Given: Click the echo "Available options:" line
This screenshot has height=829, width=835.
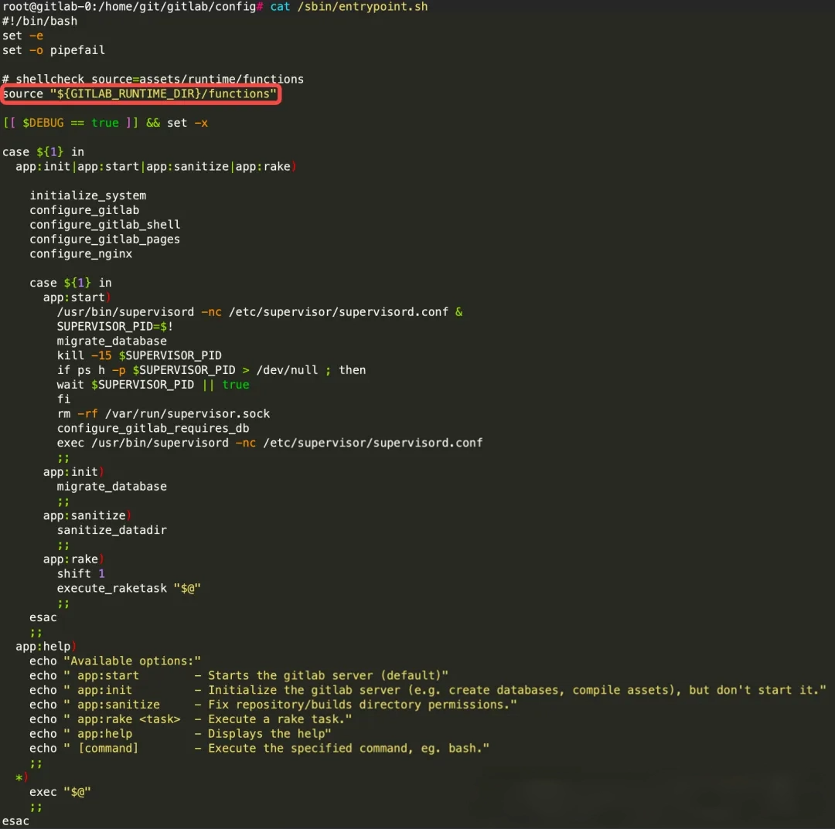Looking at the screenshot, I should pyautogui.click(x=115, y=661).
